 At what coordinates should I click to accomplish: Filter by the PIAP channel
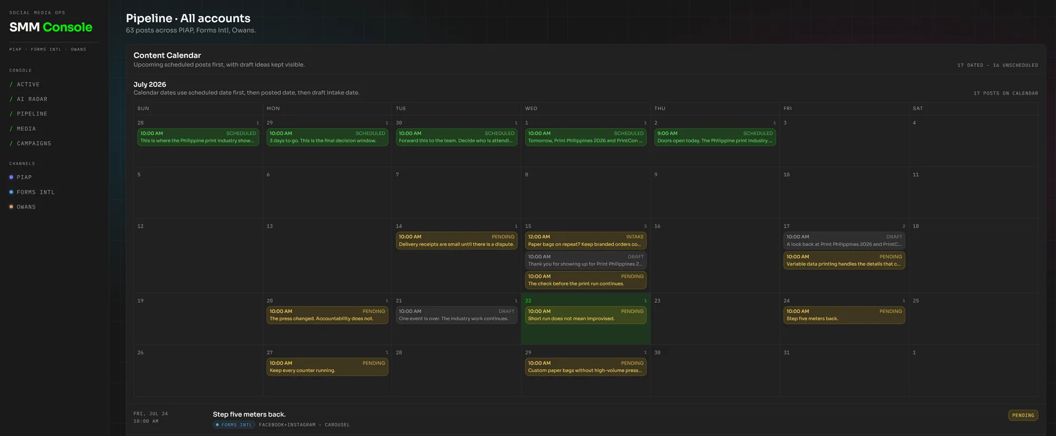pyautogui.click(x=21, y=177)
